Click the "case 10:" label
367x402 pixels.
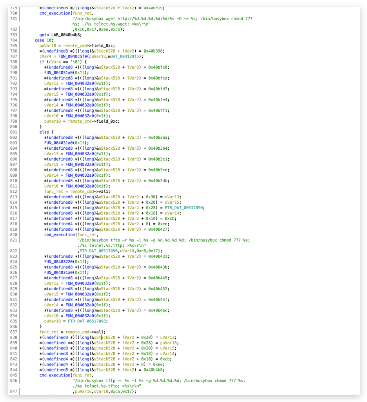point(44,40)
